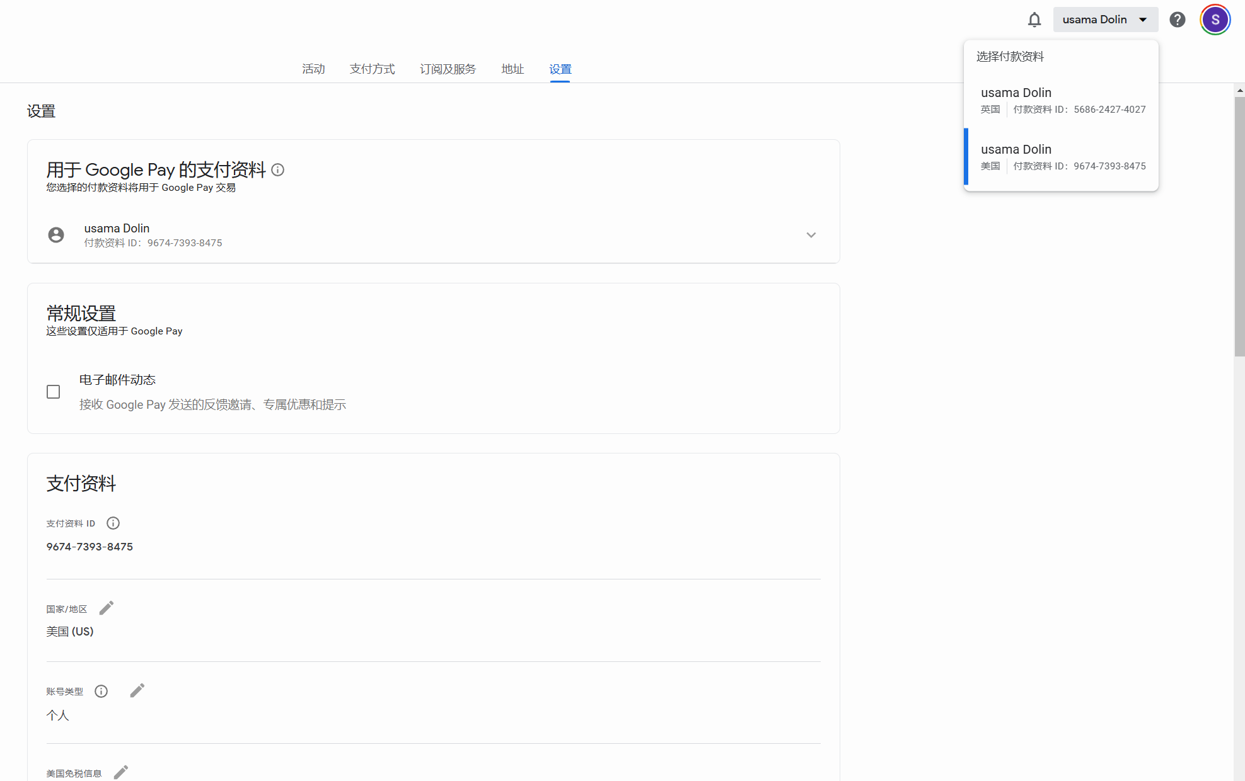Click info icon beside Google Pay payment profile heading
This screenshot has width=1245, height=781.
pyautogui.click(x=277, y=169)
